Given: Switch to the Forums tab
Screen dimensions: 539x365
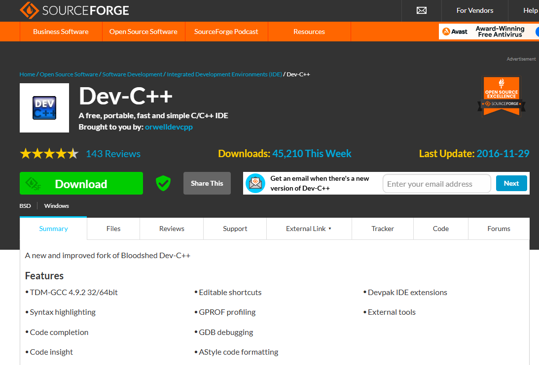Looking at the screenshot, I should [x=499, y=229].
